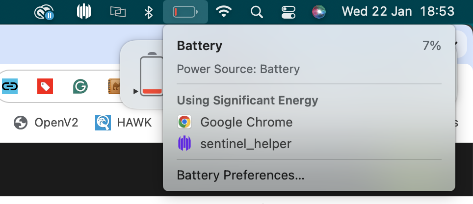The height and width of the screenshot is (204, 473).
Task: Open the paused cloud sync menu bar icon
Action: pyautogui.click(x=44, y=12)
